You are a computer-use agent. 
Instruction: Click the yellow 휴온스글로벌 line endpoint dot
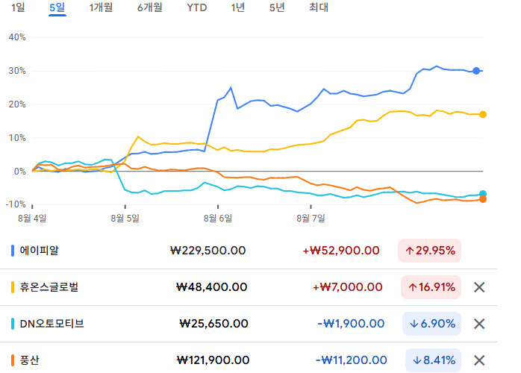tap(483, 114)
